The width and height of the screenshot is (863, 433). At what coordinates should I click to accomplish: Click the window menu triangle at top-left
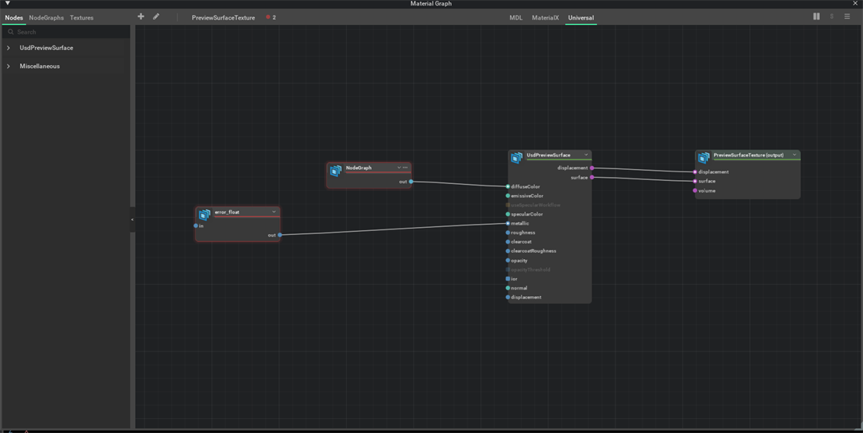point(8,3)
